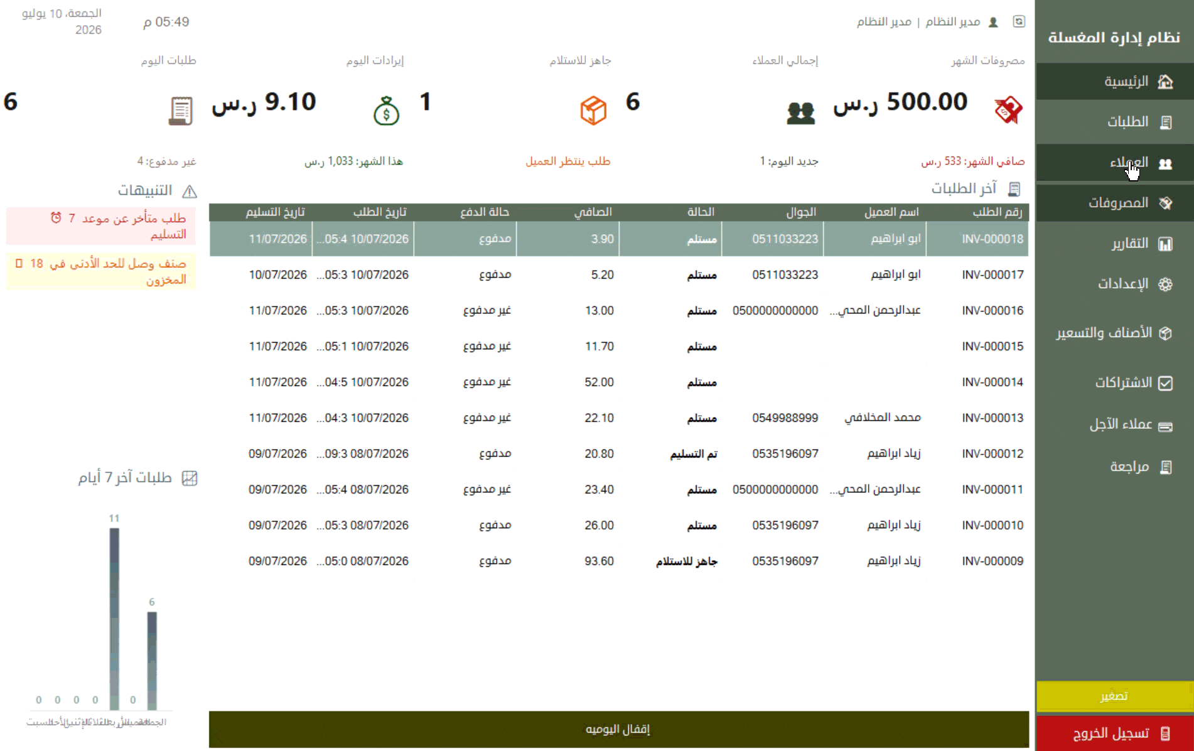1194x751 pixels.
Task: Click طلب ينتظر العميل orange text
Action: [568, 161]
